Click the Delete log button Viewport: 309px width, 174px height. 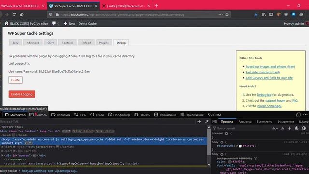(x=15, y=80)
